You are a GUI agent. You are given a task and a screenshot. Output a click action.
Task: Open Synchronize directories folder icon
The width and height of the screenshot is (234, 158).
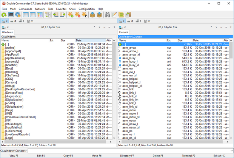(x=121, y=15)
